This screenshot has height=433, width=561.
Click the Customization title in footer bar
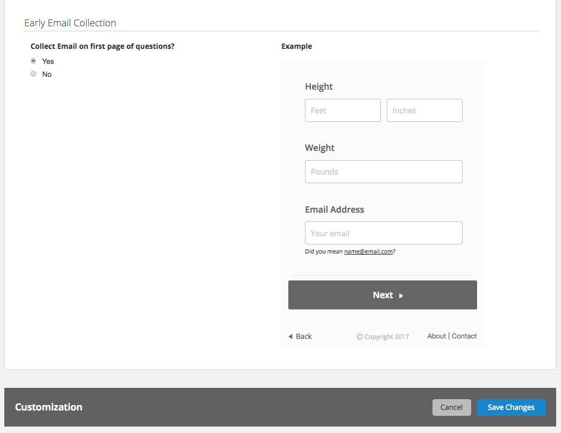[48, 407]
